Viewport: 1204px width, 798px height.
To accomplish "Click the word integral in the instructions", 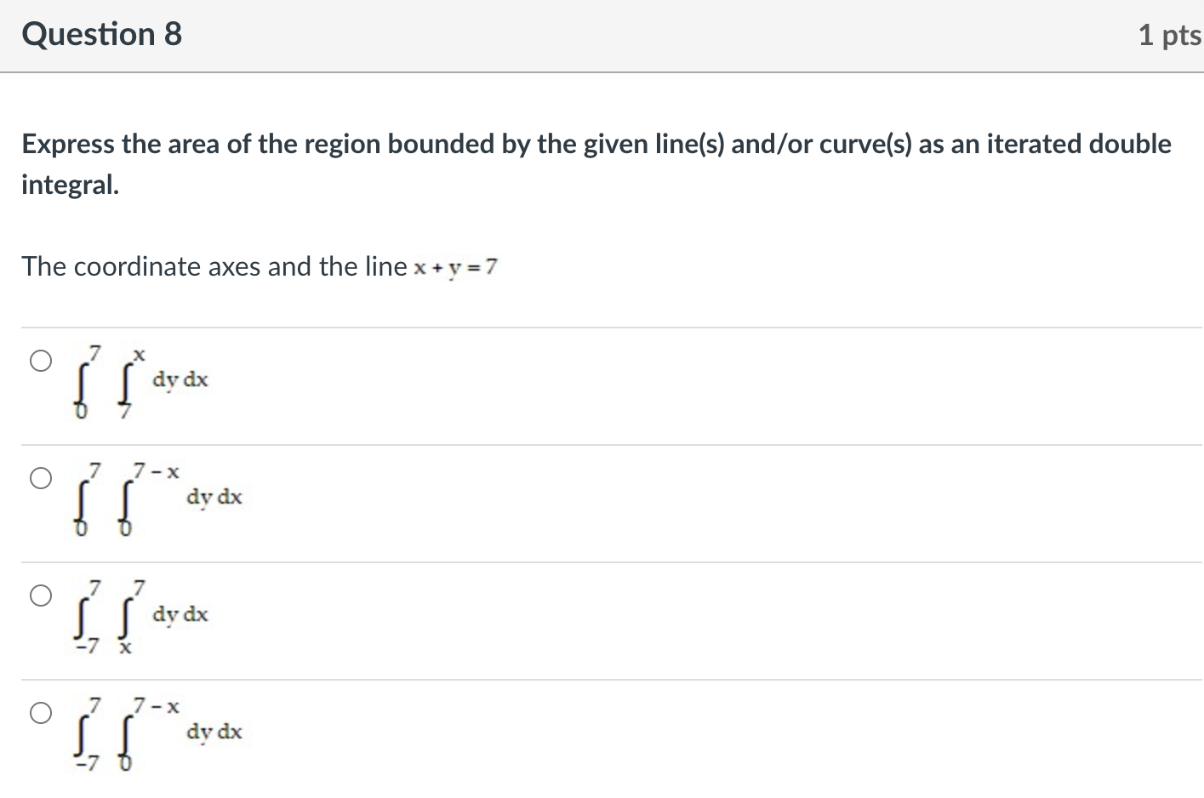I will pyautogui.click(x=71, y=183).
